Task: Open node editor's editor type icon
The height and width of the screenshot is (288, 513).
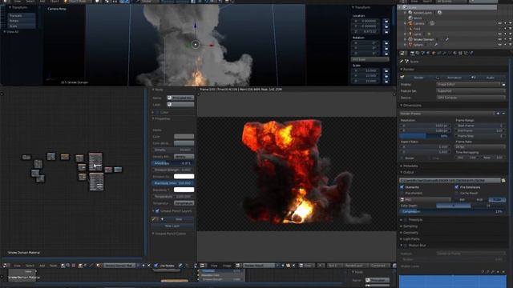Action: (x=5, y=266)
